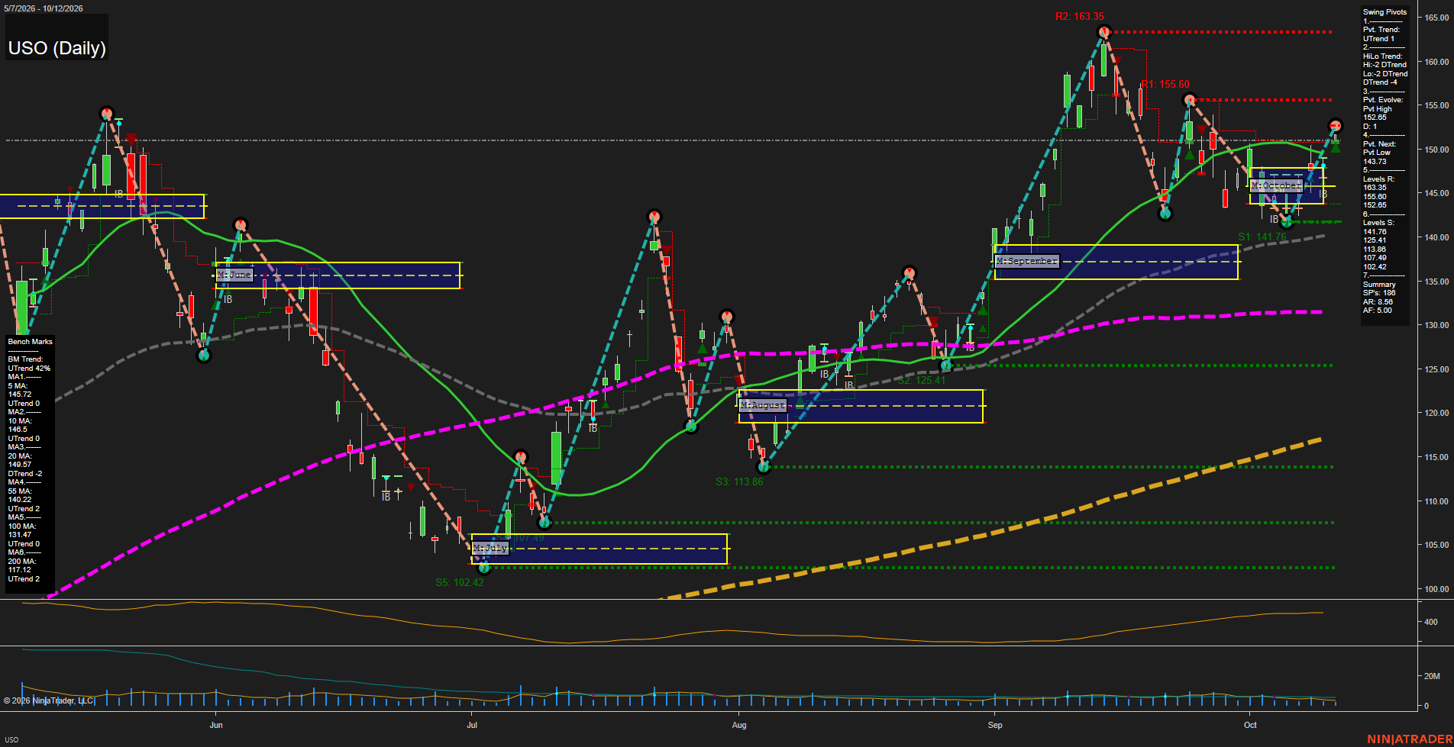Click the swing low pivot marker above S3: 113.86
The height and width of the screenshot is (747, 1454).
pyautogui.click(x=763, y=466)
